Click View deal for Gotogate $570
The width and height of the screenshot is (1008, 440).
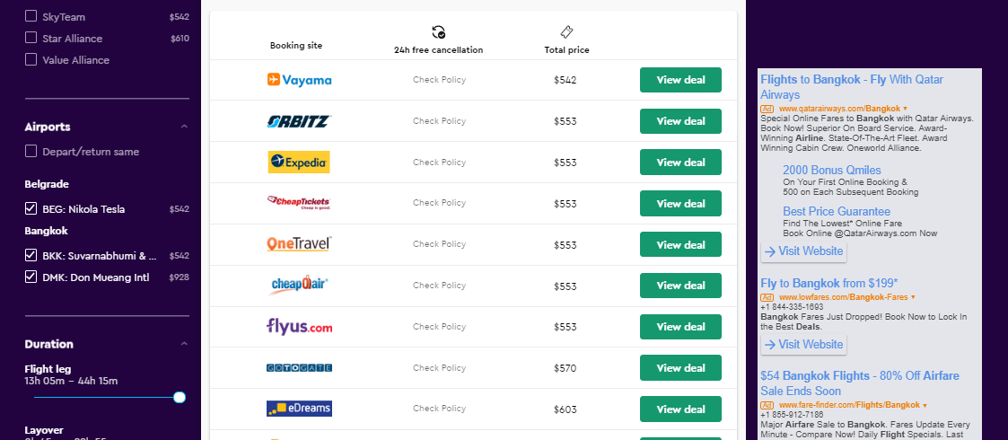click(680, 368)
